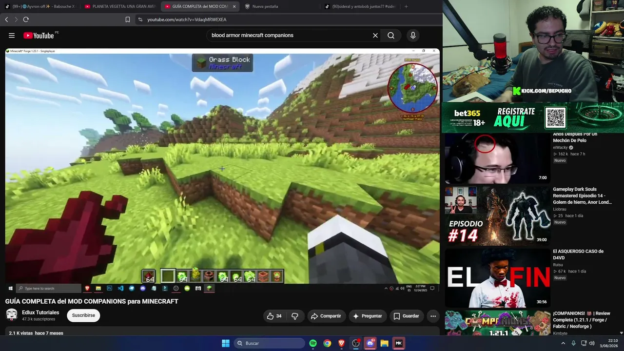Viewport: 624px width, 351px height.
Task: Switch to the Ayvron off TikTok tab
Action: pyautogui.click(x=40, y=6)
